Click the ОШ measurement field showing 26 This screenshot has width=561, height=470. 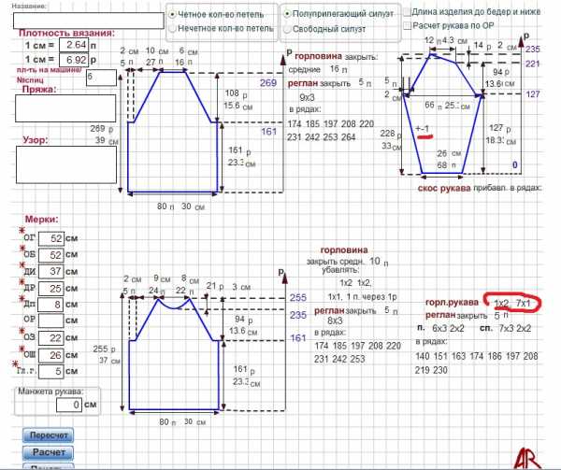(50, 355)
